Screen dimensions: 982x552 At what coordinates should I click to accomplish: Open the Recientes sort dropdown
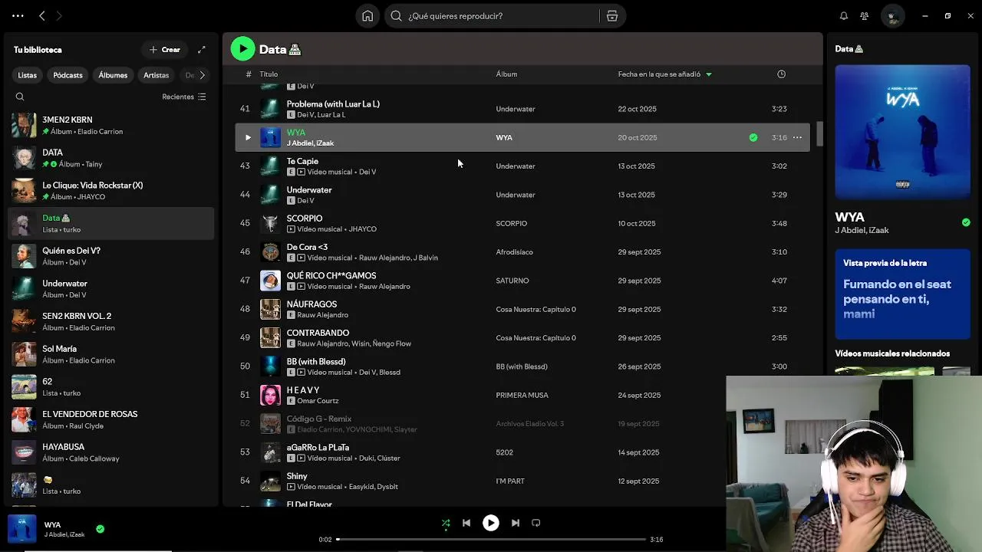click(x=184, y=97)
